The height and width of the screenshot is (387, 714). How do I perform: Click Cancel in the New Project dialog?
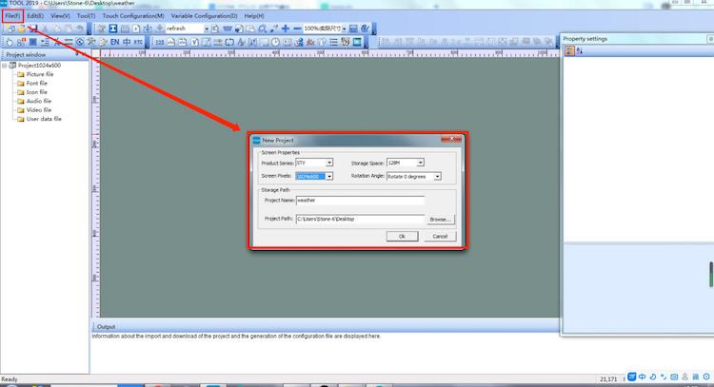[x=439, y=236]
